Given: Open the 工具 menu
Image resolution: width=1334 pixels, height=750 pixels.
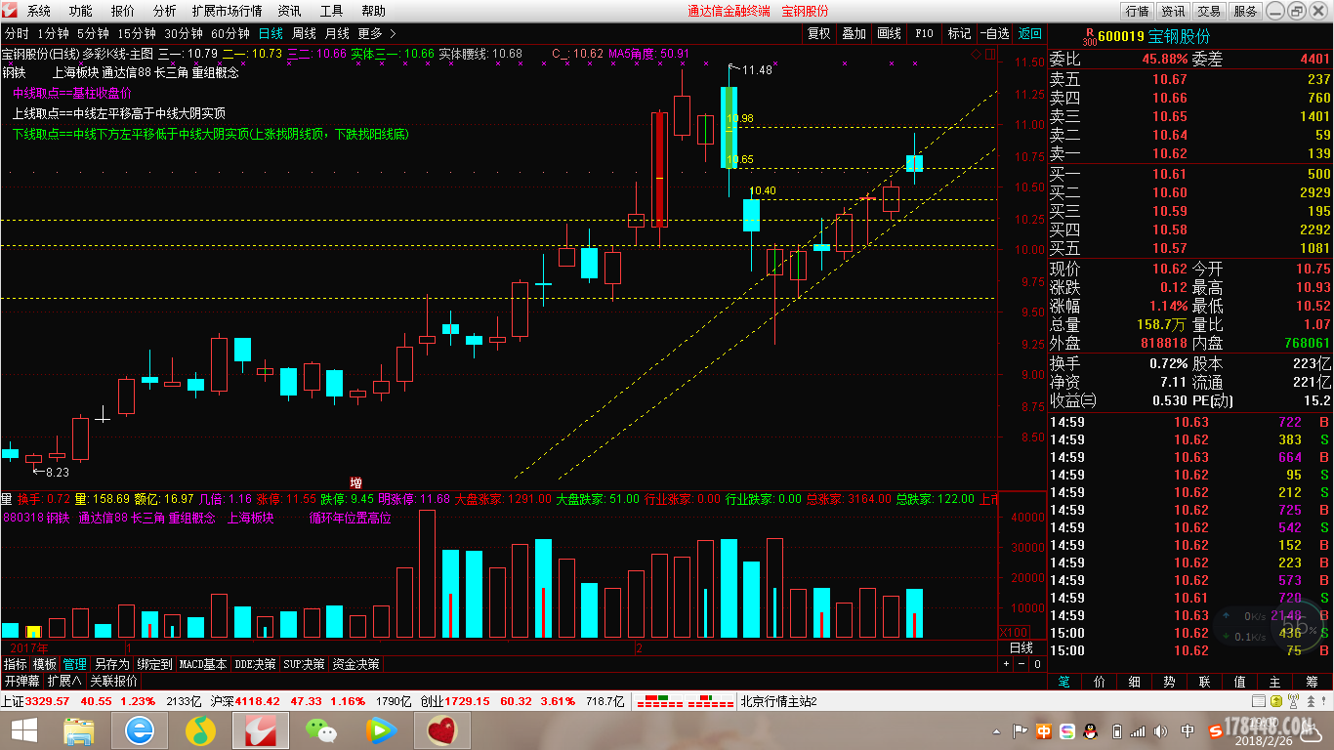Looking at the screenshot, I should pyautogui.click(x=331, y=11).
